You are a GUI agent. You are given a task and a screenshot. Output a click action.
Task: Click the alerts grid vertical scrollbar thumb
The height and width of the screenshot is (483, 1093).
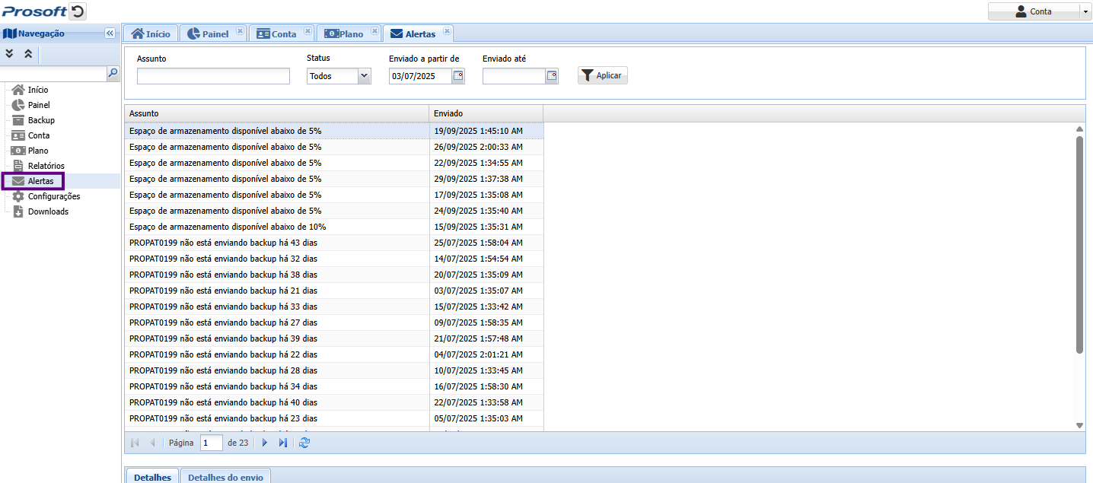[1079, 245]
